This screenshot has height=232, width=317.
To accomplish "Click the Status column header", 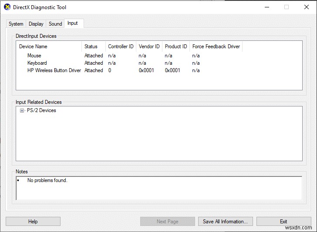I will (94, 46).
